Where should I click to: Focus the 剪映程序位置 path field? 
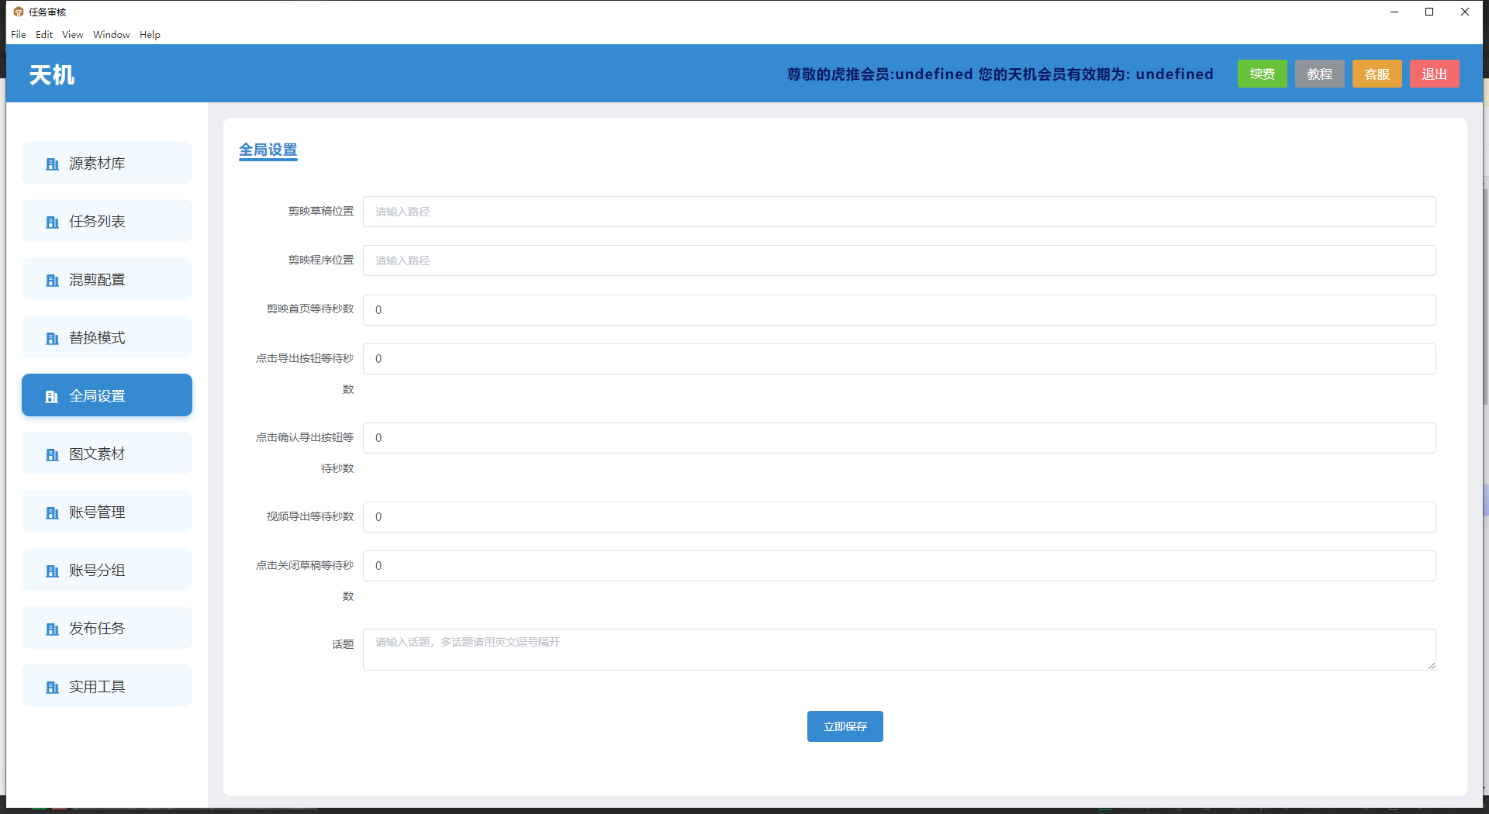(x=899, y=260)
